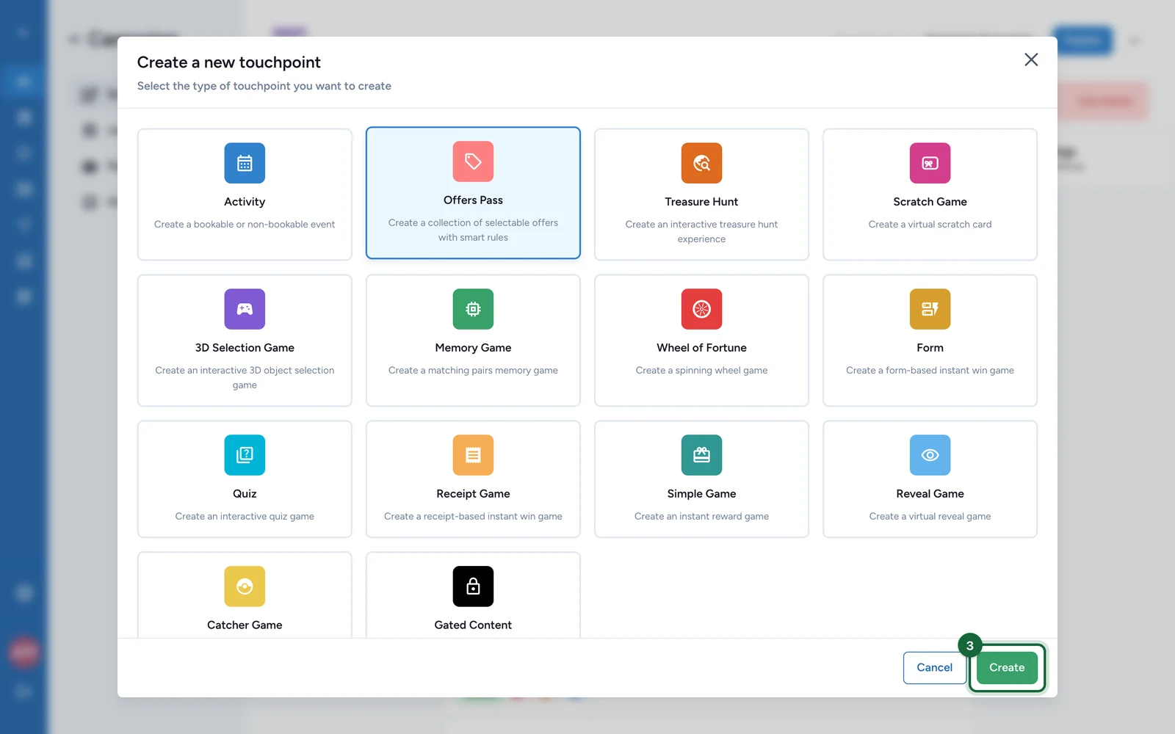
Task: Click the orange Treasure Hunt icon
Action: 701,163
